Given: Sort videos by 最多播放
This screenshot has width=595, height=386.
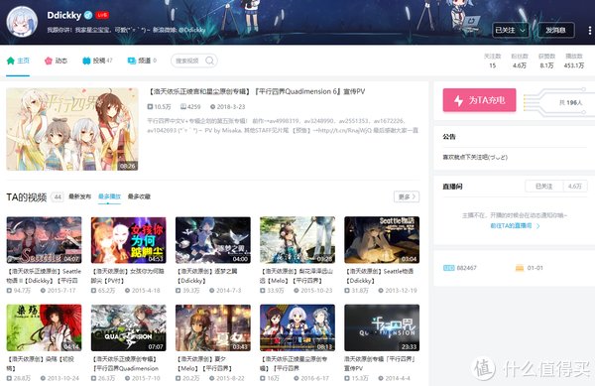Looking at the screenshot, I should click(x=109, y=196).
